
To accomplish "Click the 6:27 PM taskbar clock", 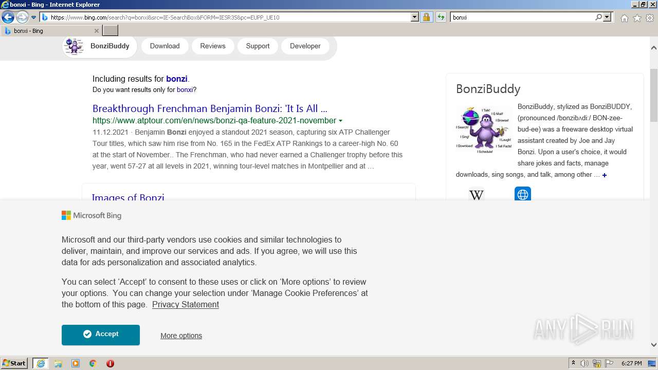I will (632, 363).
